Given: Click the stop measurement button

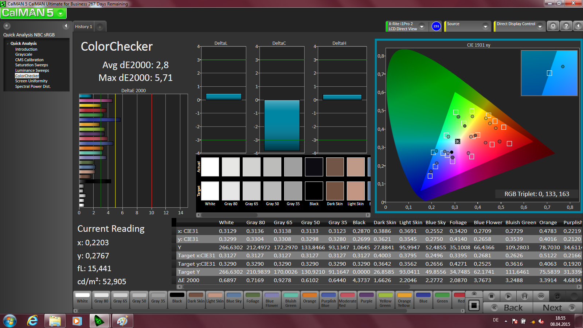Looking at the screenshot, I should (492, 296).
